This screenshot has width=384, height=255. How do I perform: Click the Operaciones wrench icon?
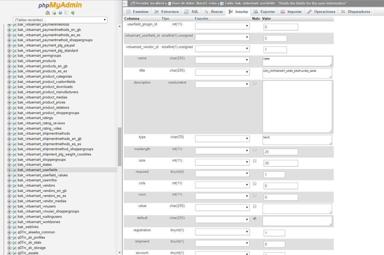point(310,12)
